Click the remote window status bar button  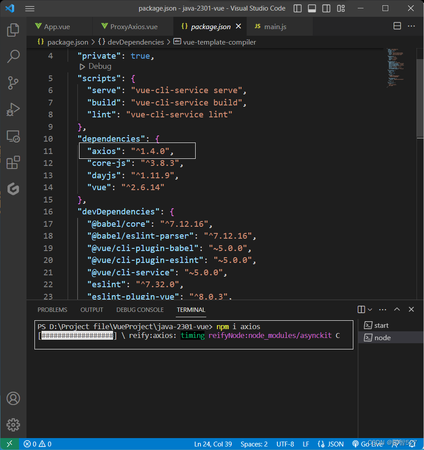point(9,444)
